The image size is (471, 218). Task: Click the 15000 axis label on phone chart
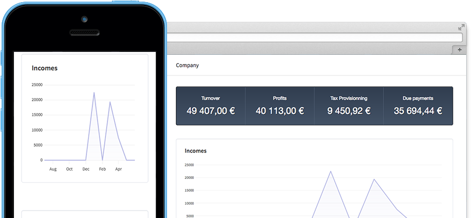click(x=37, y=115)
